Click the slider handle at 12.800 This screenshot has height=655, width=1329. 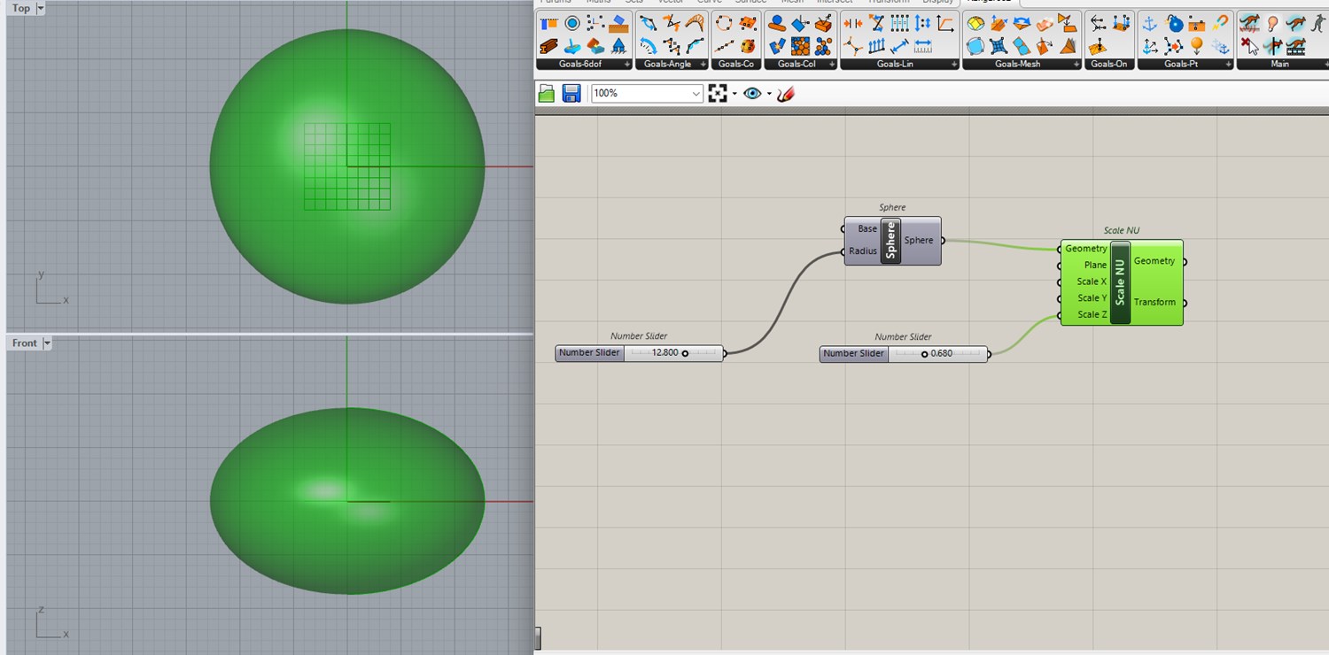coord(685,353)
